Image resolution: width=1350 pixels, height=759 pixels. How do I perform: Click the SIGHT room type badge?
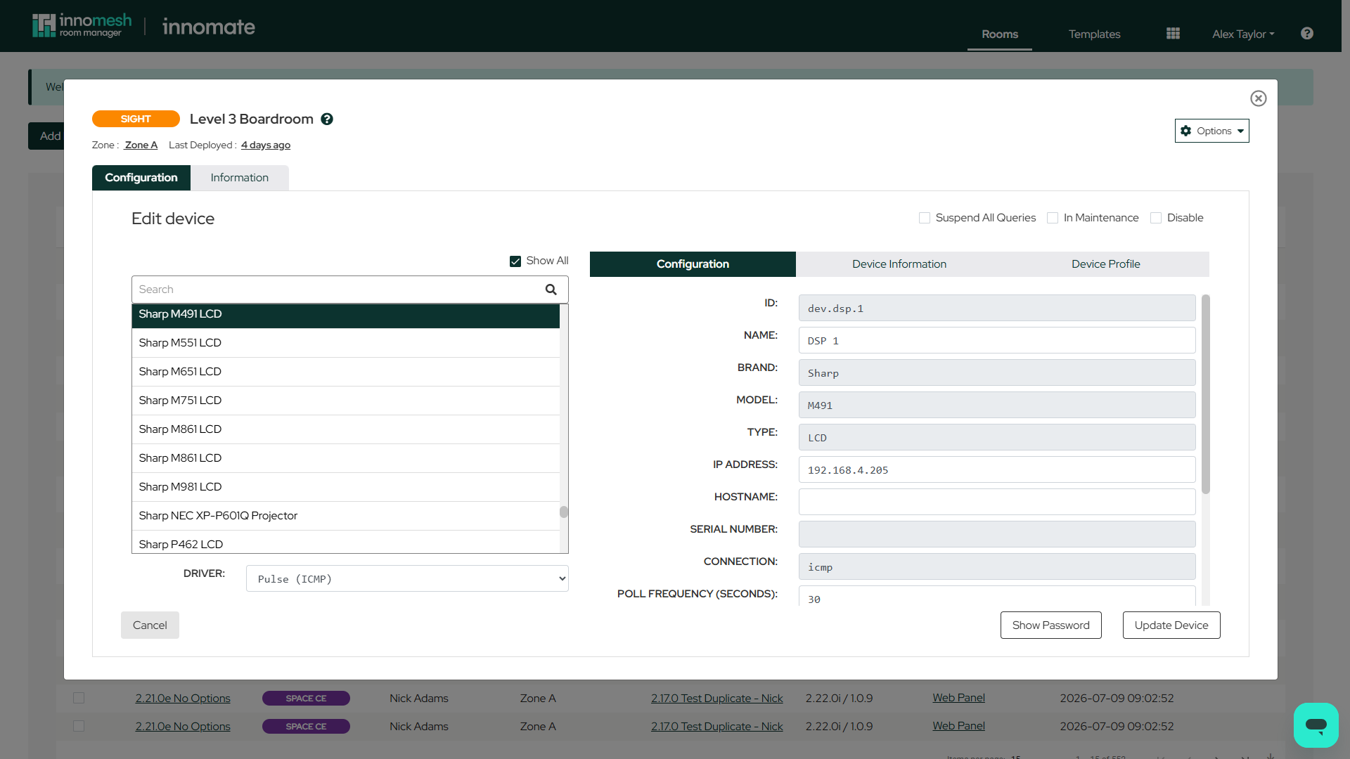(x=136, y=119)
